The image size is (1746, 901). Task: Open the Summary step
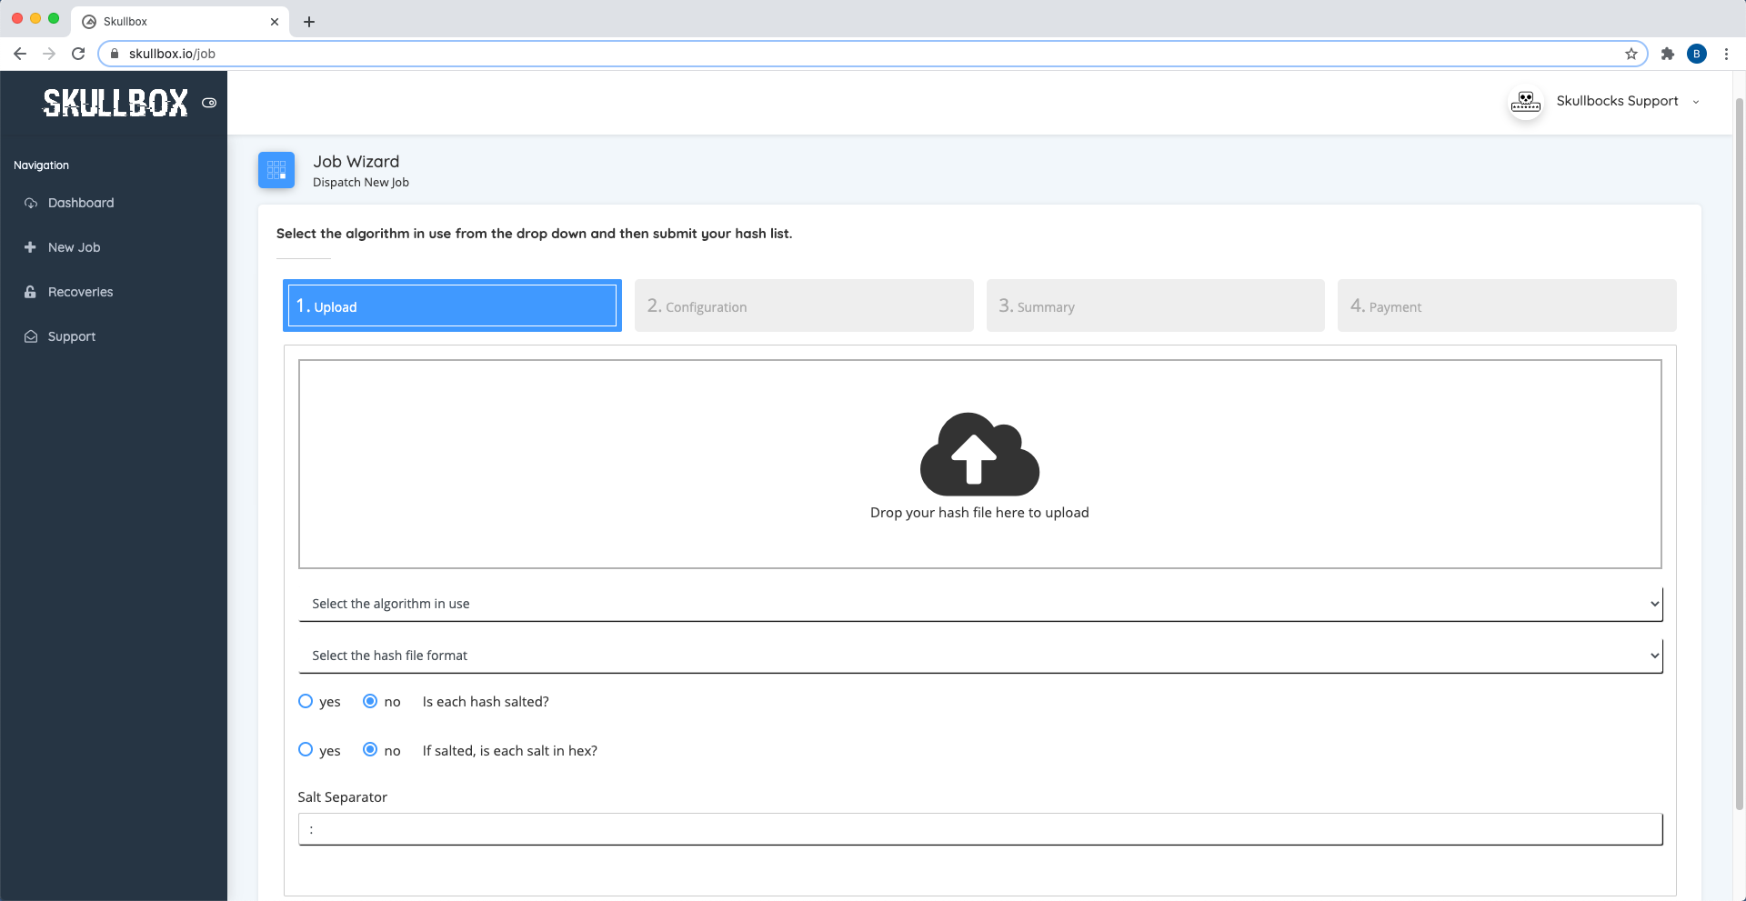(x=1154, y=305)
